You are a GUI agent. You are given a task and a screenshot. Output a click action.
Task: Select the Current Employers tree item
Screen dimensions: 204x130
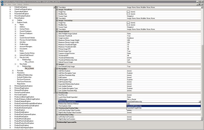(x=25, y=31)
